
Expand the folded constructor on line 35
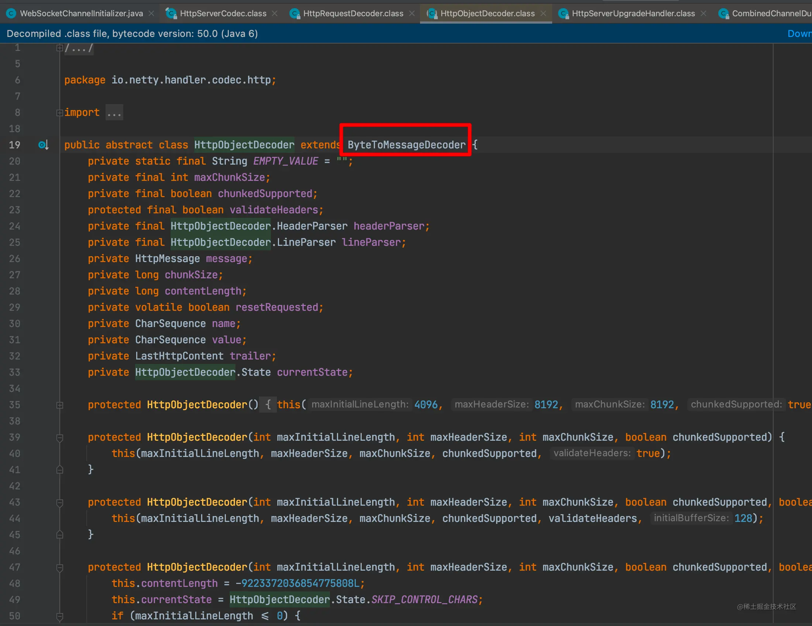tap(59, 405)
